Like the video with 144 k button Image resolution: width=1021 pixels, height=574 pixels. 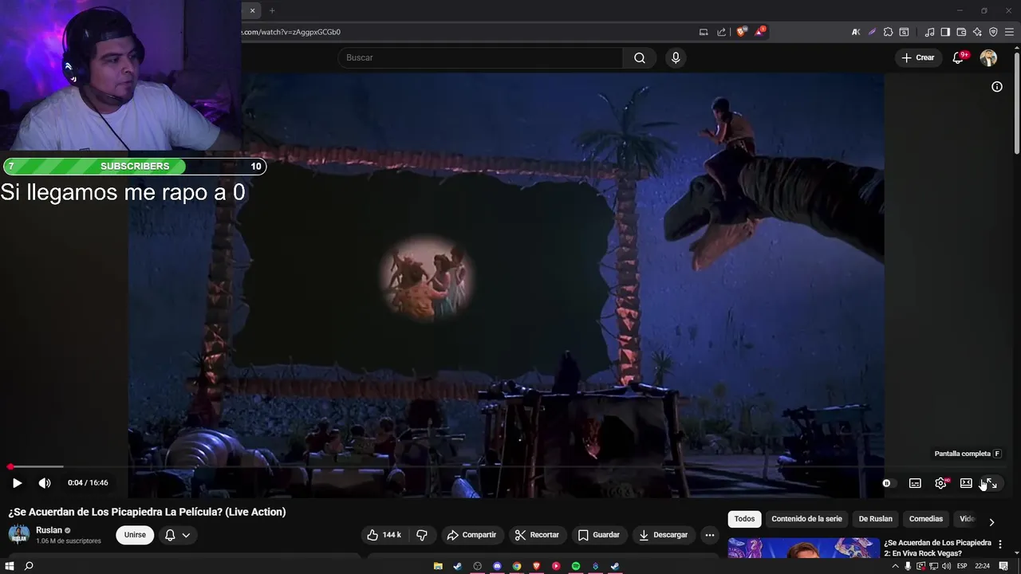click(384, 535)
